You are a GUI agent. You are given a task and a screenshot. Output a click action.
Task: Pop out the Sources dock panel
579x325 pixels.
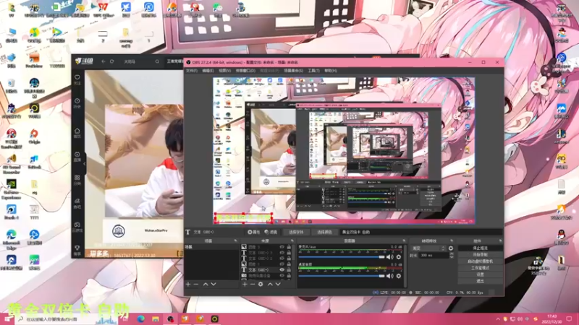click(292, 240)
